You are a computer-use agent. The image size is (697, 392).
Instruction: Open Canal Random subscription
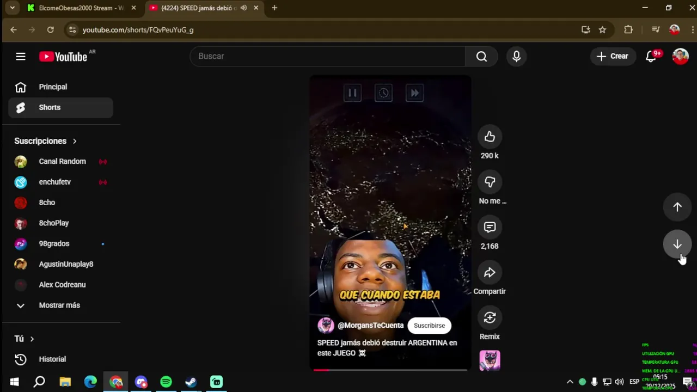click(60, 162)
